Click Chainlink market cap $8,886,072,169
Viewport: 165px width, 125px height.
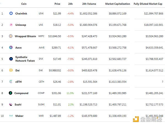118,13
